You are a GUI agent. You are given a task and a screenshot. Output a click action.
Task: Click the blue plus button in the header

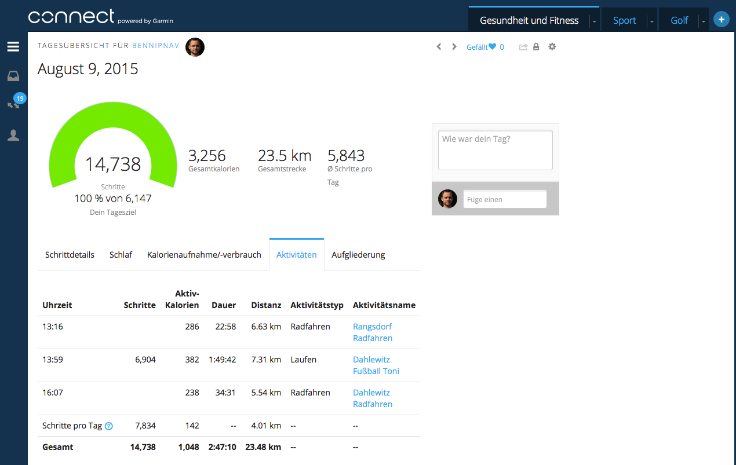[x=721, y=20]
